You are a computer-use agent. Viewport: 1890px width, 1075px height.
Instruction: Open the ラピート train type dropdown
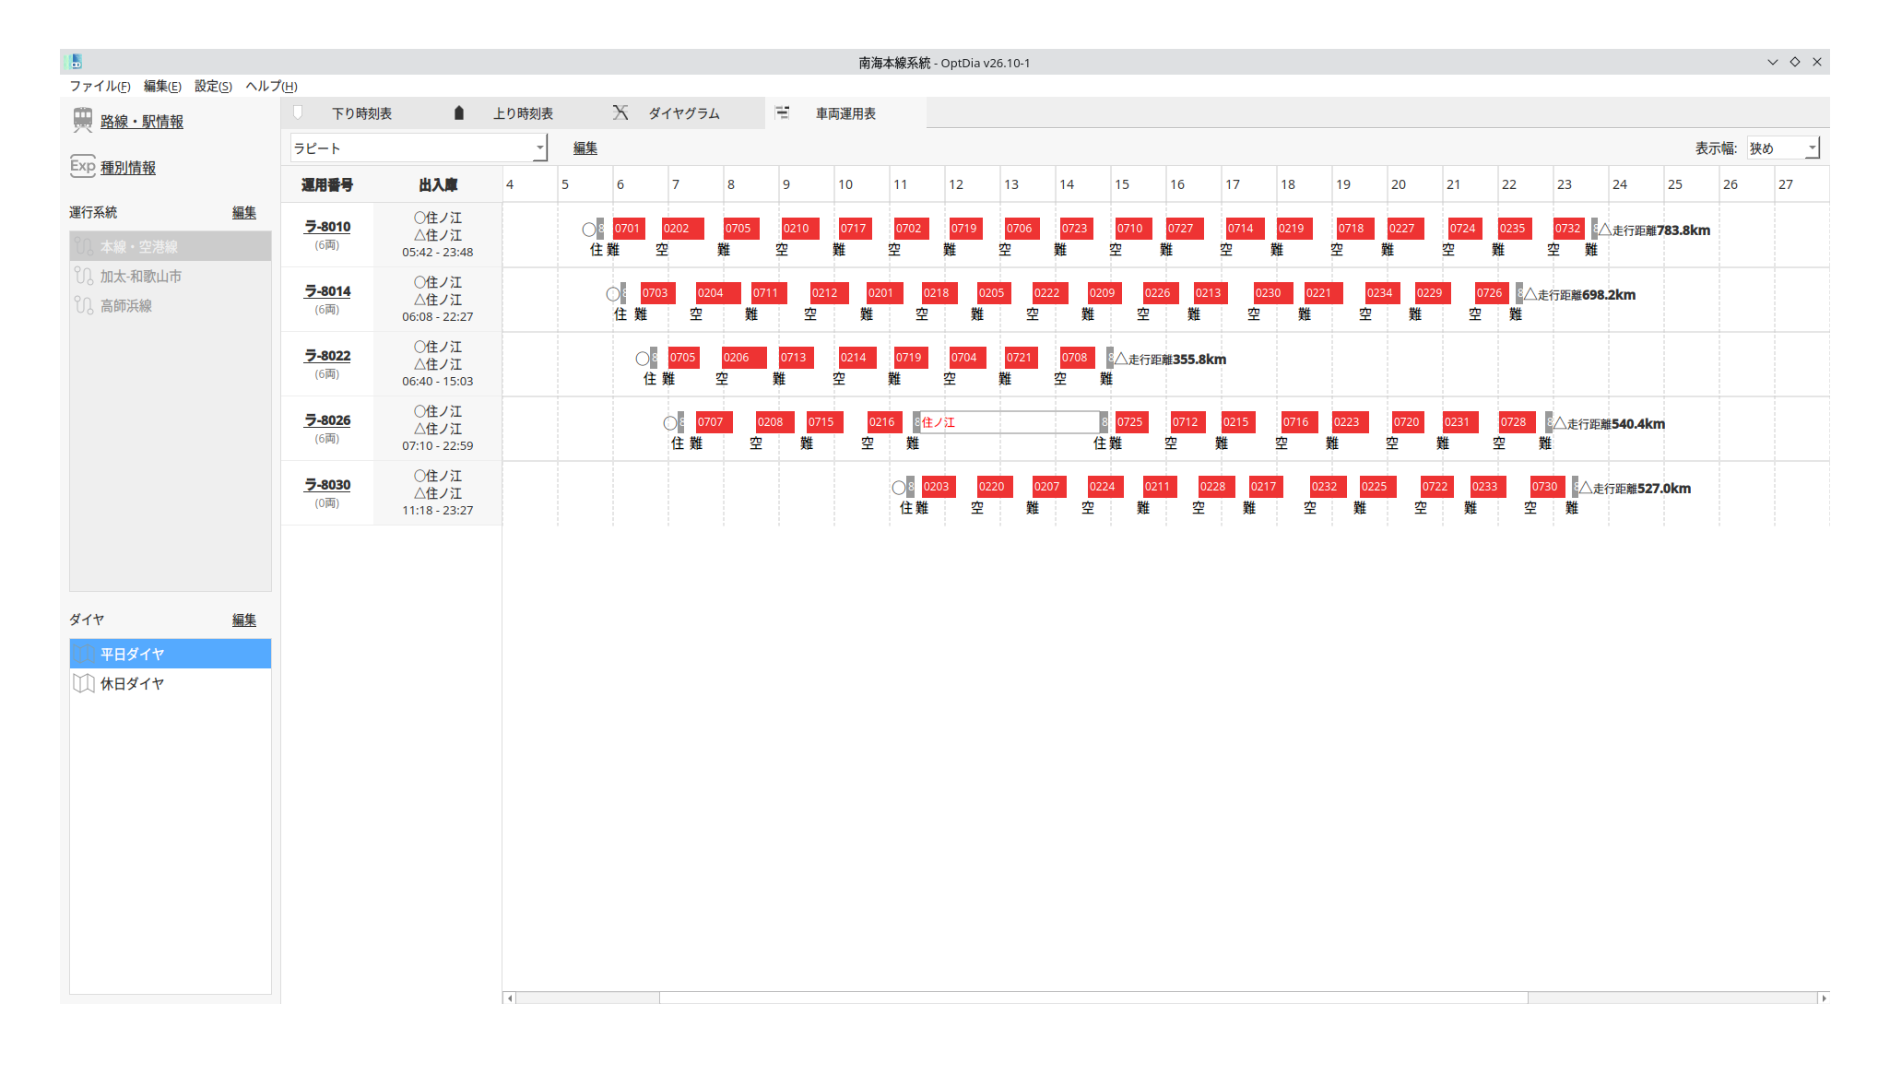click(419, 148)
